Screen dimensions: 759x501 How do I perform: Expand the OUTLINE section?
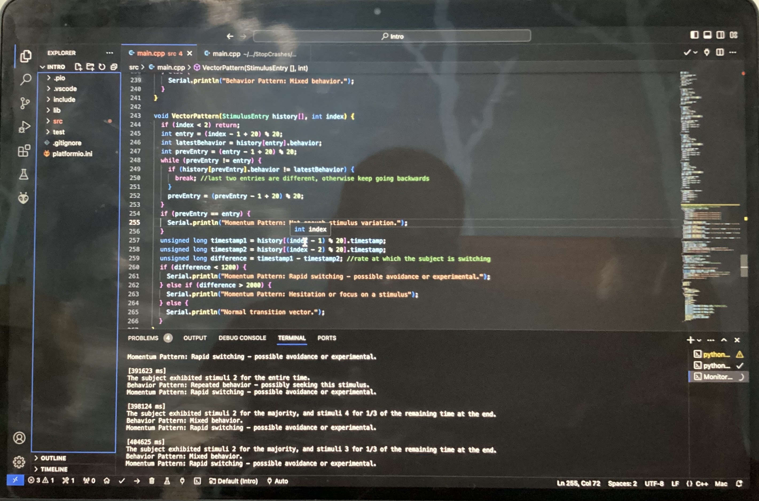53,458
